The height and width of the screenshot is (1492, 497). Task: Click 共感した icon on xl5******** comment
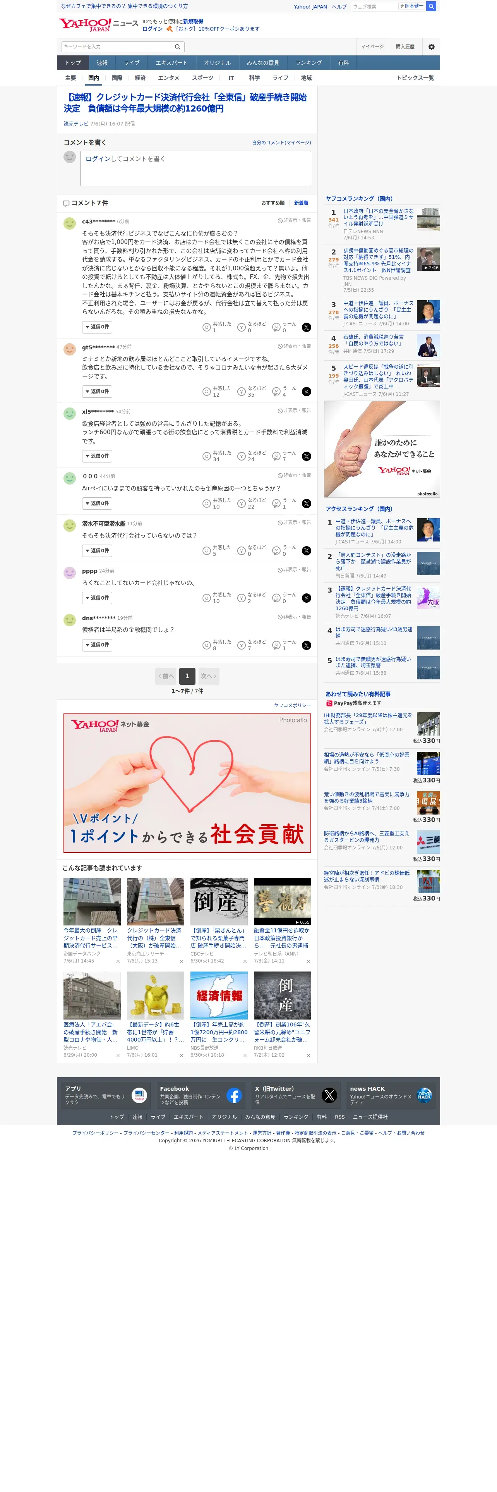point(207,456)
